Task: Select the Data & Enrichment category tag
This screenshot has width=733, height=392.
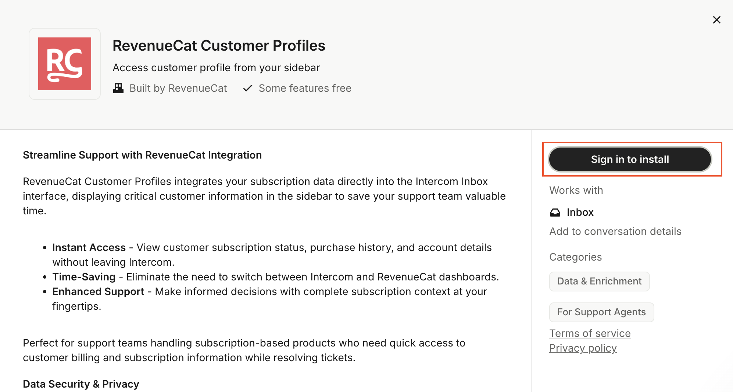Action: pyautogui.click(x=599, y=282)
